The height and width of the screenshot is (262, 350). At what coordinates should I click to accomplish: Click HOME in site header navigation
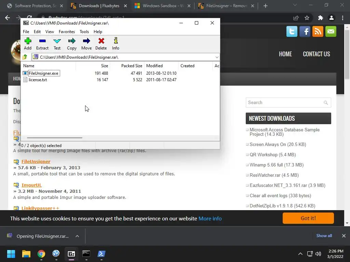(285, 54)
